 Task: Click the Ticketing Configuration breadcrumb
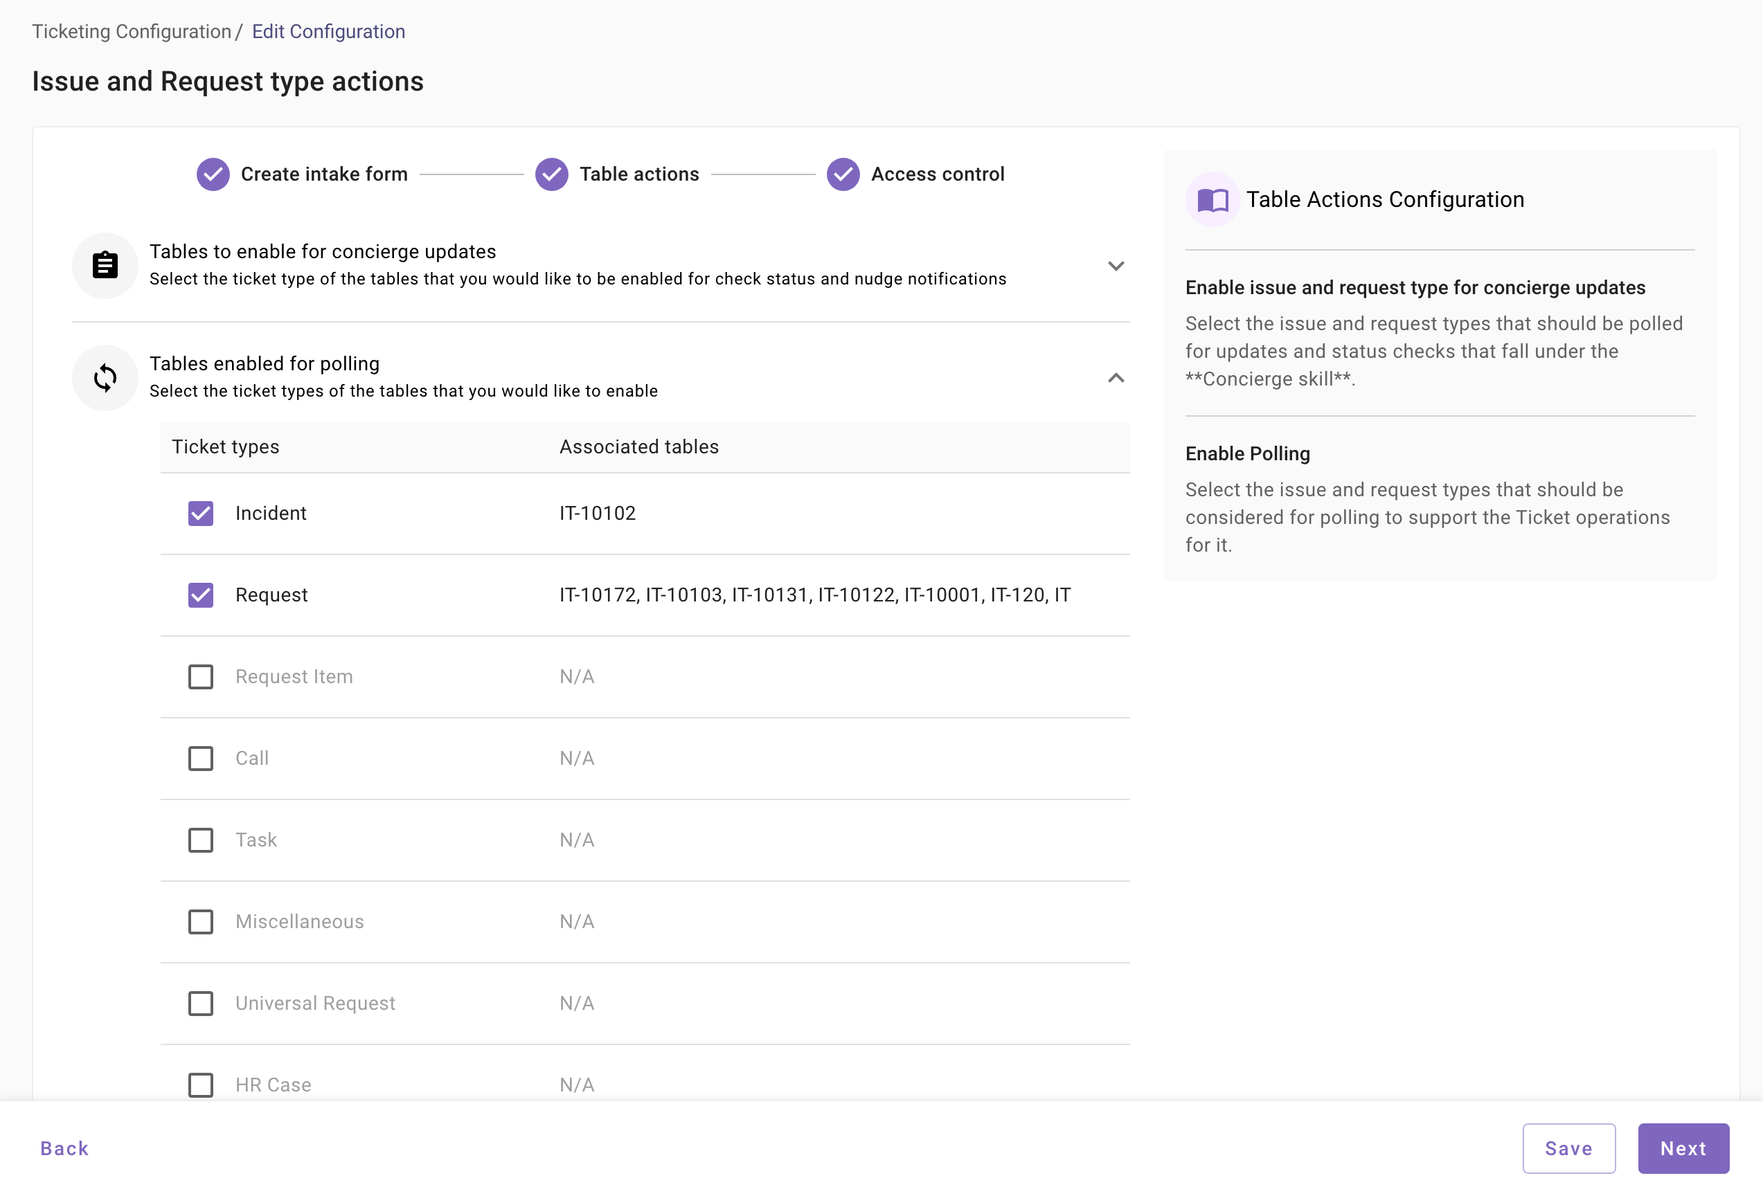(132, 32)
